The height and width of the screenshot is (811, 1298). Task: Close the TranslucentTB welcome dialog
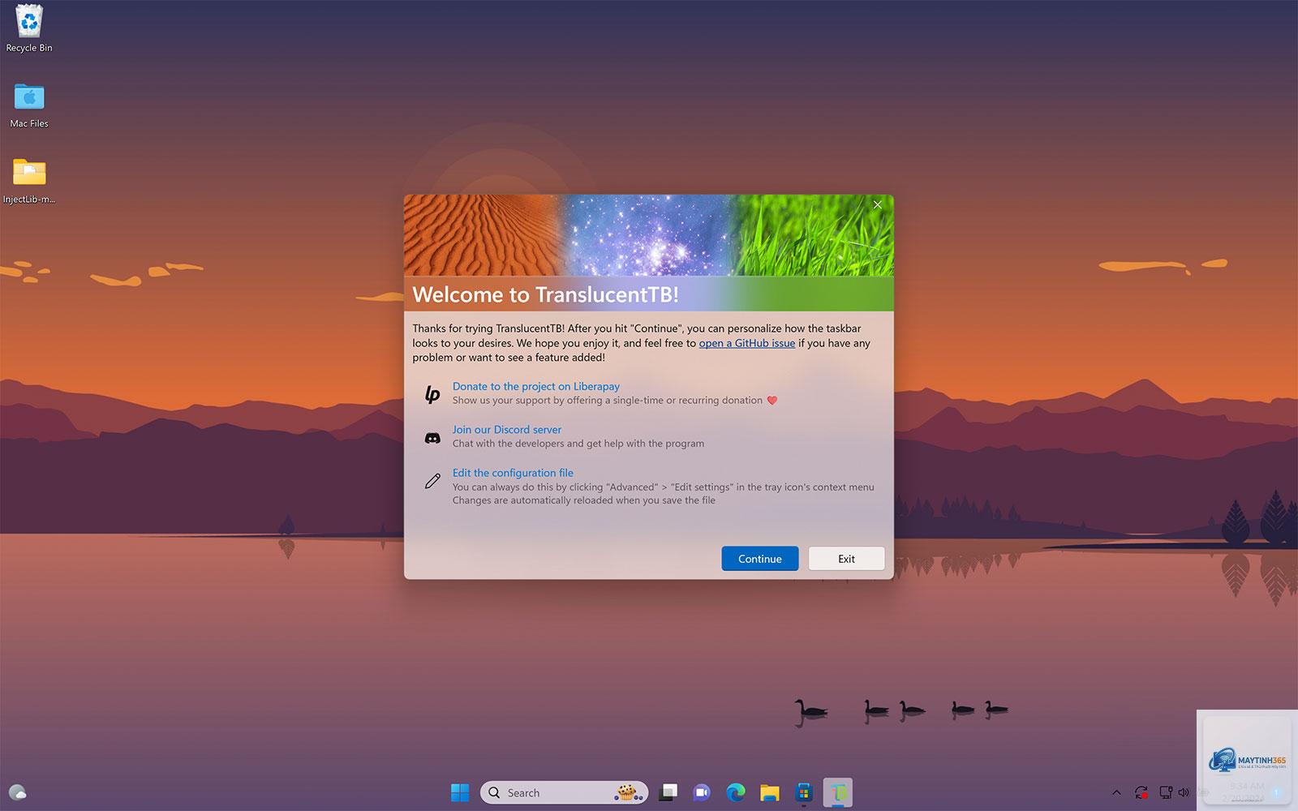point(877,205)
